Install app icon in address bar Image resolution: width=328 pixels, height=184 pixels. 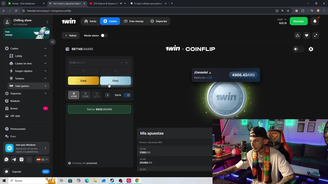[x=277, y=11]
